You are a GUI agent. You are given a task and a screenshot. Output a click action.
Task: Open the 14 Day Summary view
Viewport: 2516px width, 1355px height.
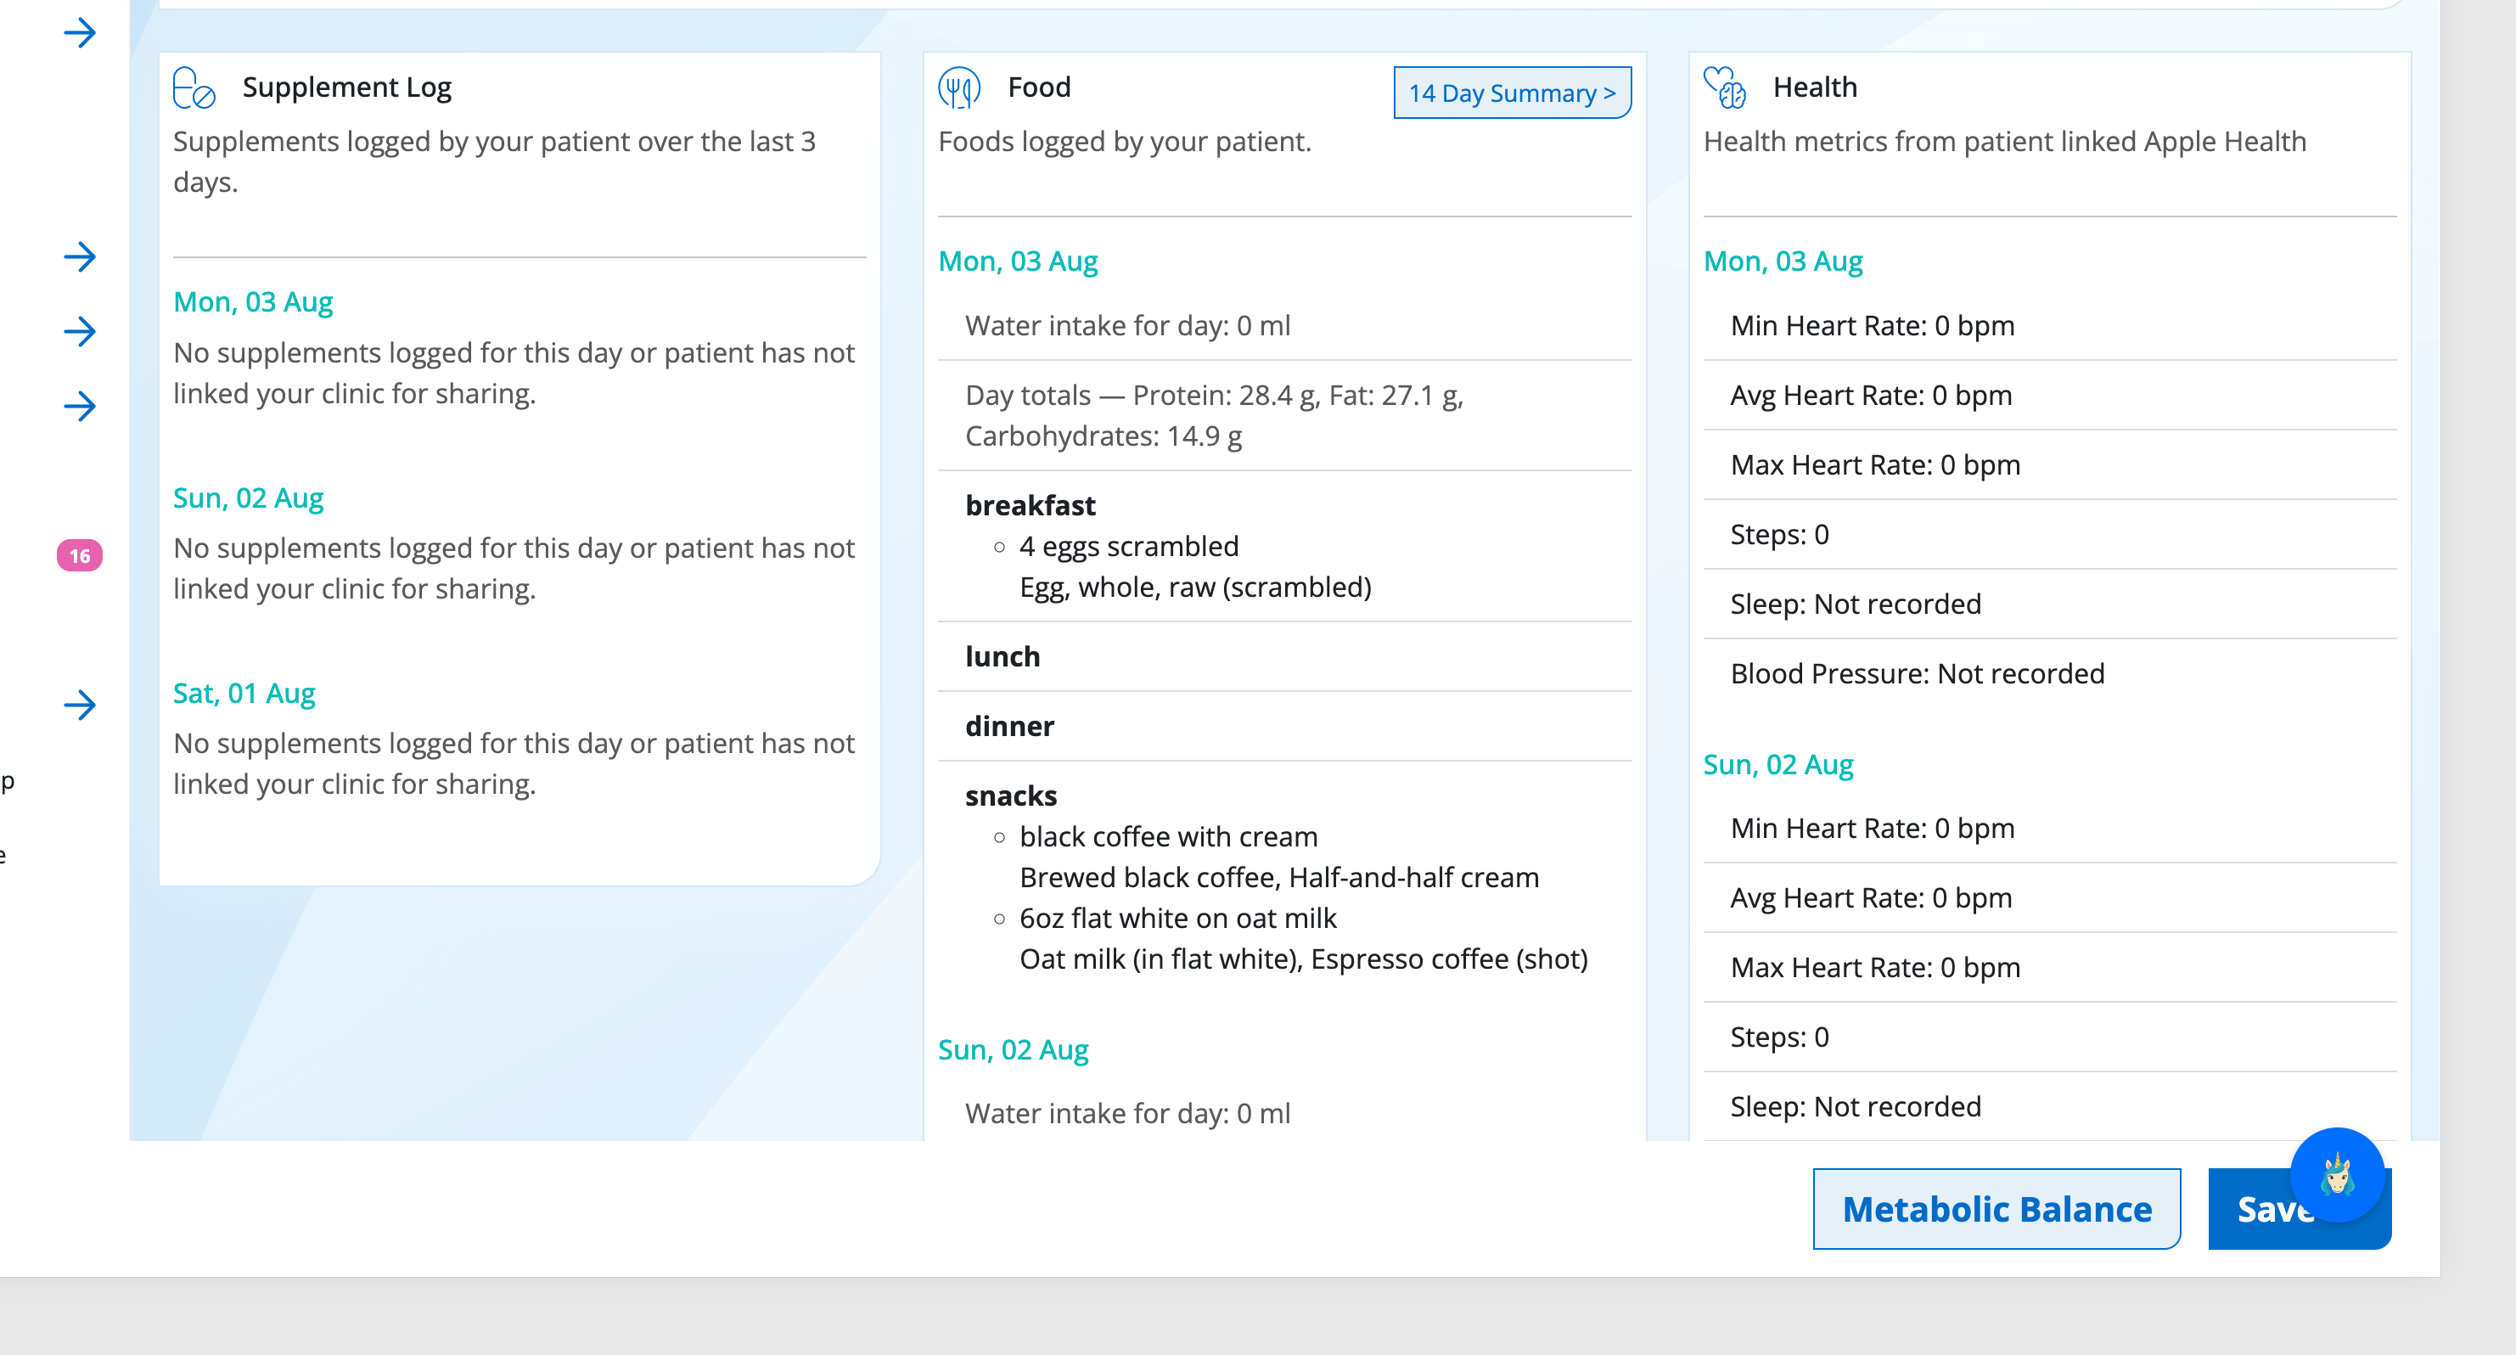click(x=1512, y=93)
